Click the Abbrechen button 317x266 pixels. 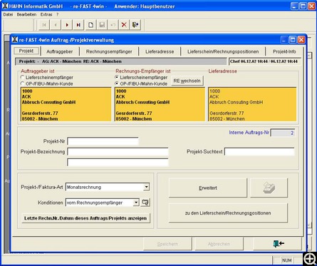click(x=219, y=244)
